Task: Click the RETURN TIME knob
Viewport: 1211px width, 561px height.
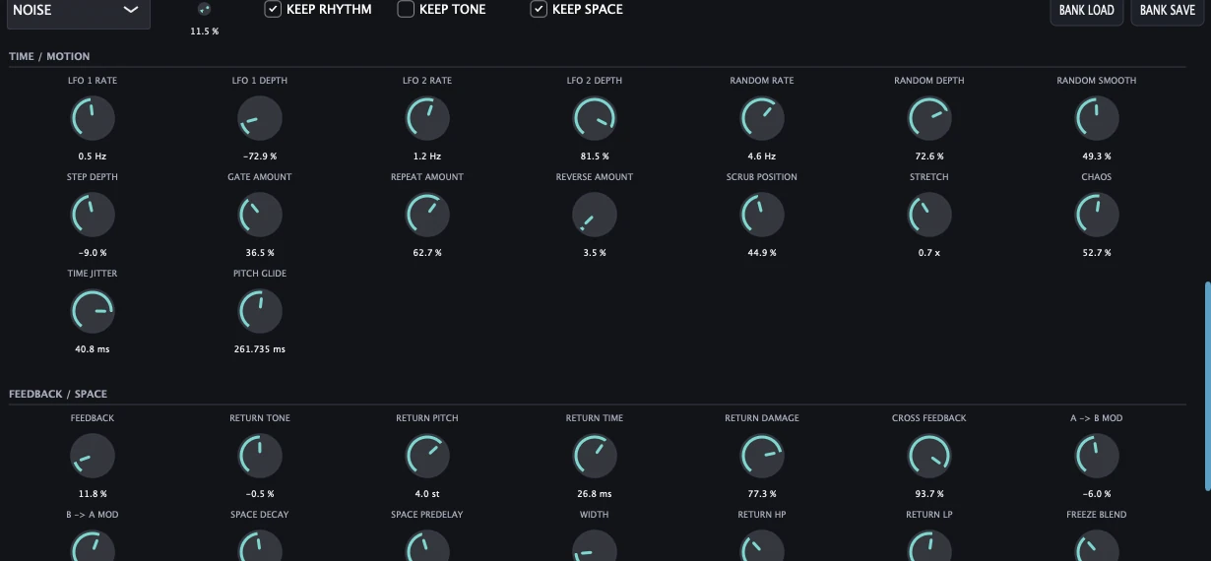Action: pyautogui.click(x=595, y=456)
